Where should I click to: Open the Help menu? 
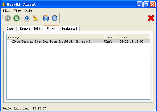(x=29, y=11)
